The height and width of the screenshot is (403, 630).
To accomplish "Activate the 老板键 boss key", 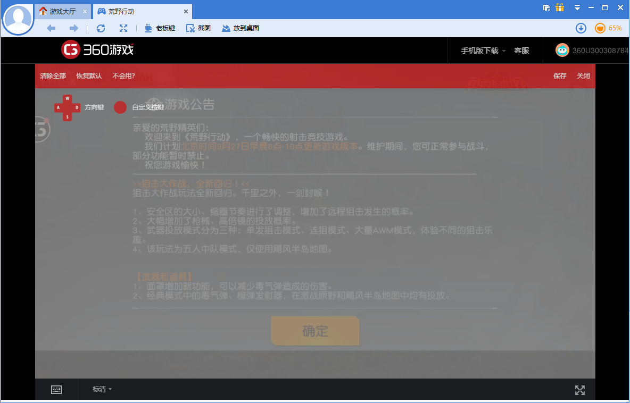I will (x=160, y=28).
